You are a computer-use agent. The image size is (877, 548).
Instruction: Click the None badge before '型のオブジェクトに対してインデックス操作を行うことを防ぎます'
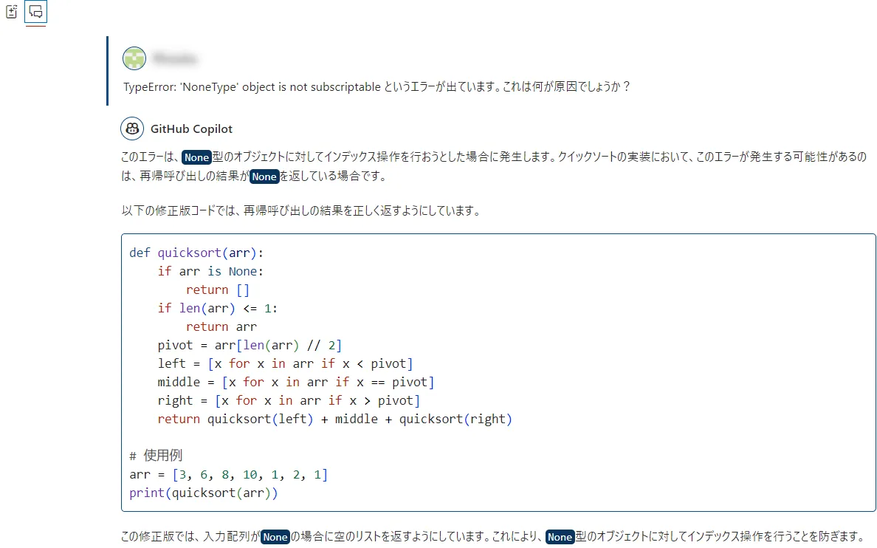pyautogui.click(x=560, y=537)
